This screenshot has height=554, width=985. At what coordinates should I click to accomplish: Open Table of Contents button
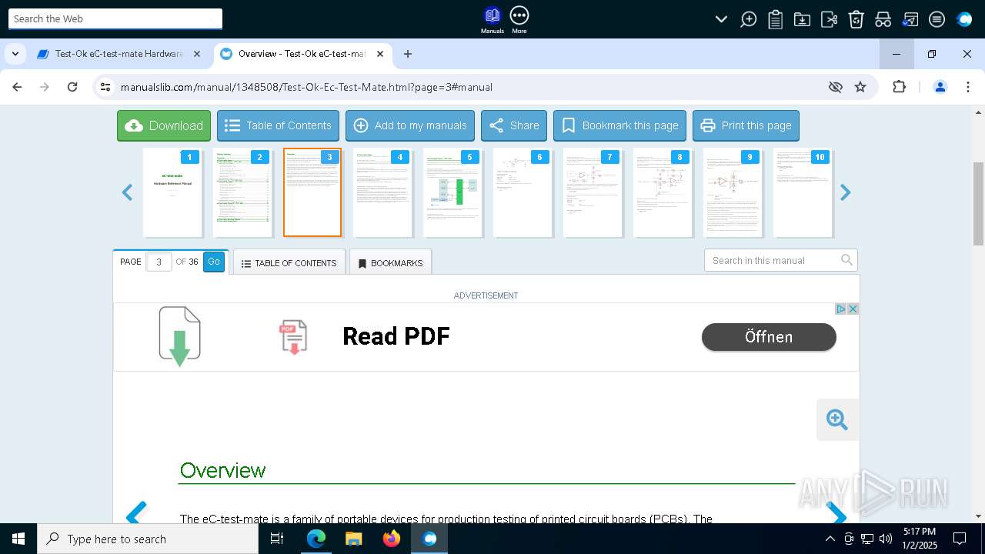[278, 125]
